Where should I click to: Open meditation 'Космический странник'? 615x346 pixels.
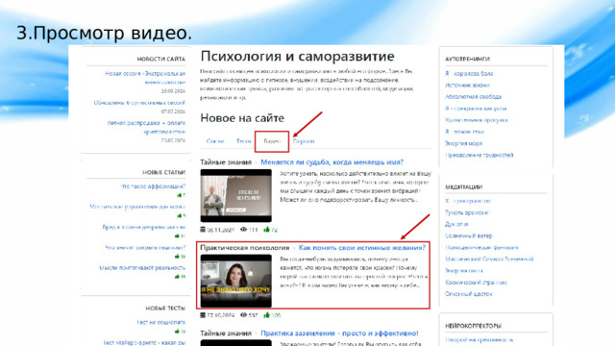[x=476, y=282]
